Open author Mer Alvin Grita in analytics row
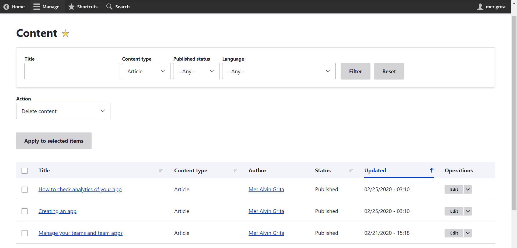The width and height of the screenshot is (517, 248). coord(266,189)
